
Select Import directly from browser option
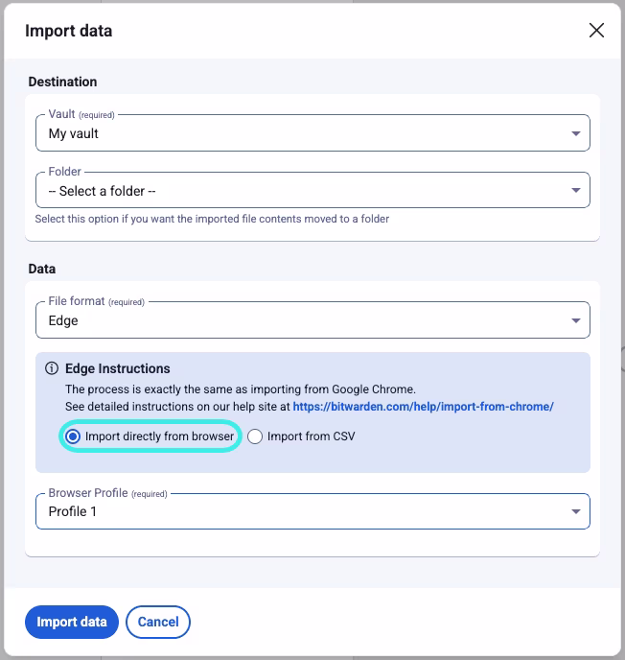coord(73,436)
